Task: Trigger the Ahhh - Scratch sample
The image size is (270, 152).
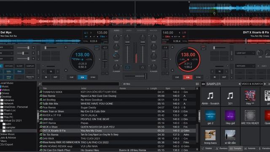Action: point(211,97)
